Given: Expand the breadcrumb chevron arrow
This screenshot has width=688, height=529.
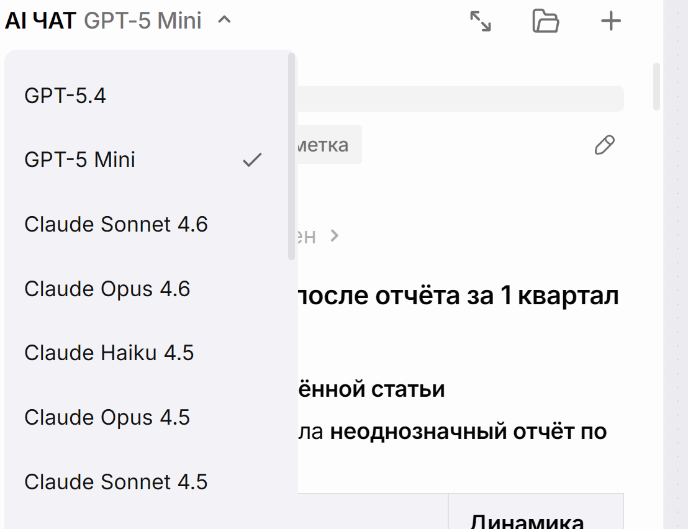Looking at the screenshot, I should point(334,236).
